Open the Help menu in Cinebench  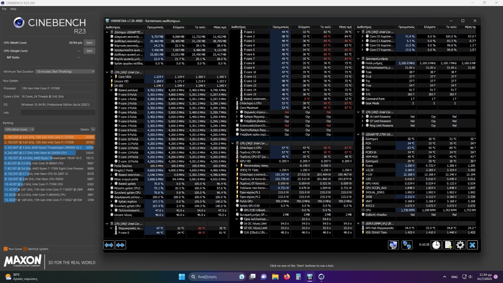(x=13, y=9)
